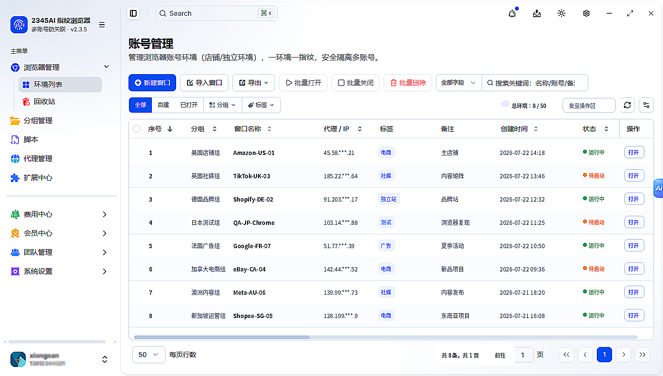Screen dimensions: 663x376
Task: Switch to the 自建 tab
Action: click(x=163, y=105)
